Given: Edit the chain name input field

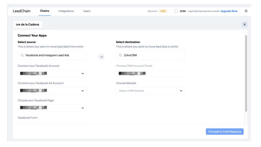Looking at the screenshot, I should [x=28, y=24].
